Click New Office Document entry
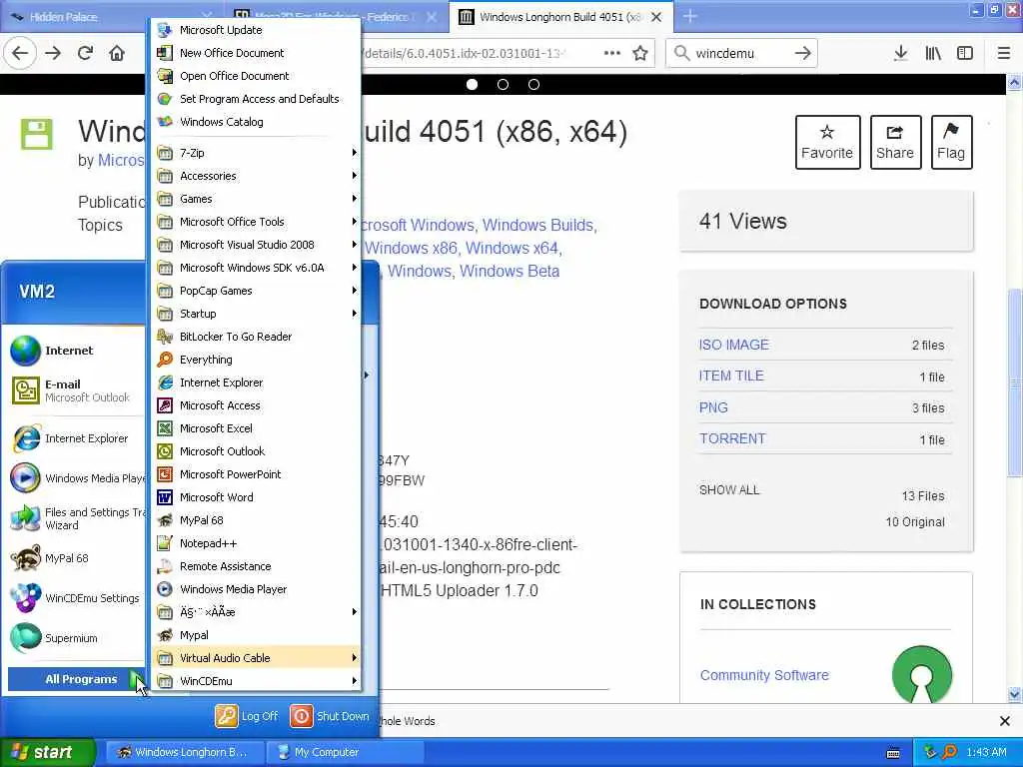The image size is (1023, 767). tap(256, 53)
